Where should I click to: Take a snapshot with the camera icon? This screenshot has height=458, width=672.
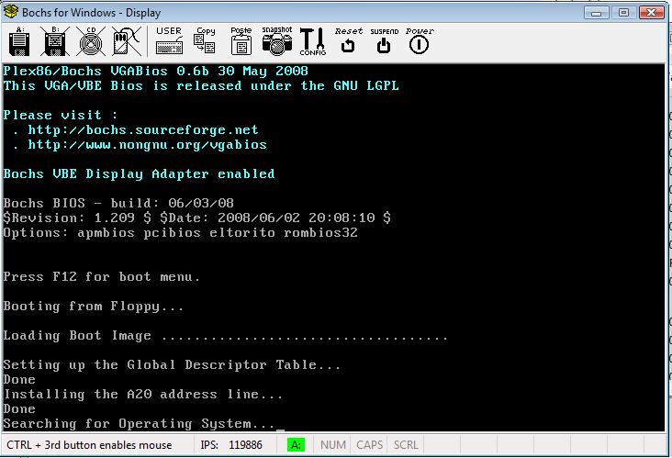277,41
